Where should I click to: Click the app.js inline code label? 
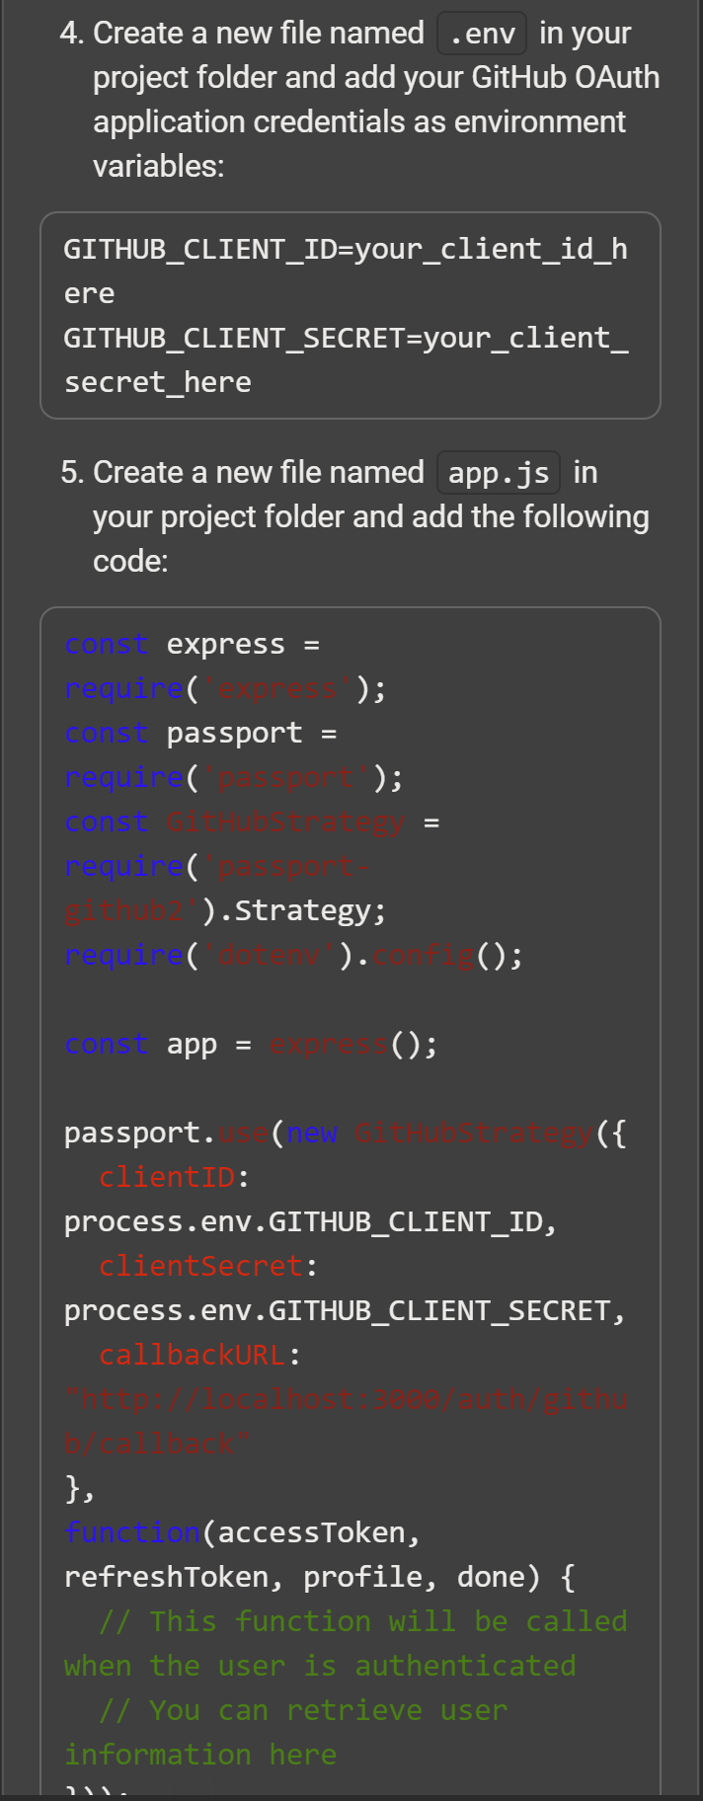(x=499, y=473)
